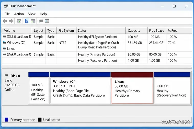Open the Help menu

click(x=43, y=14)
